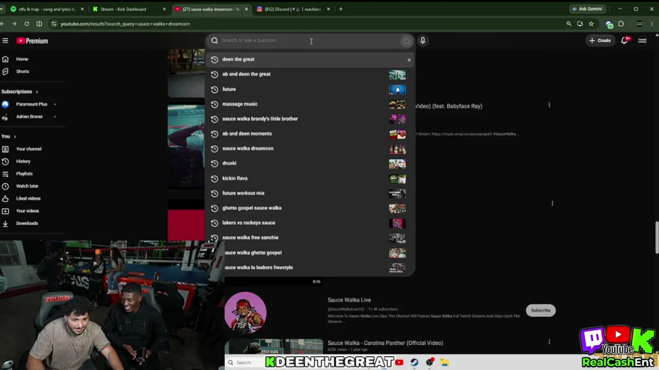This screenshot has height=370, width=659.
Task: Select the sauce walka dreamcon YouTube tab
Action: 211,9
